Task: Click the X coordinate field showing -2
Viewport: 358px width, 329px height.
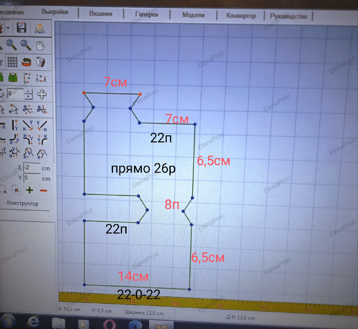Action: [x=32, y=168]
